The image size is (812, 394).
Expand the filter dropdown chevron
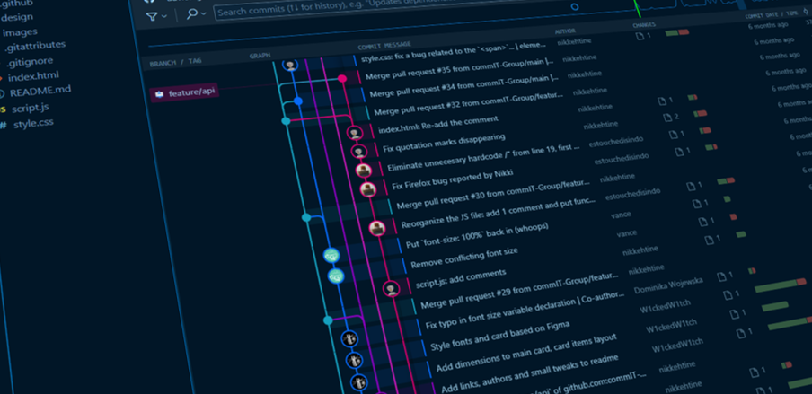tap(164, 16)
